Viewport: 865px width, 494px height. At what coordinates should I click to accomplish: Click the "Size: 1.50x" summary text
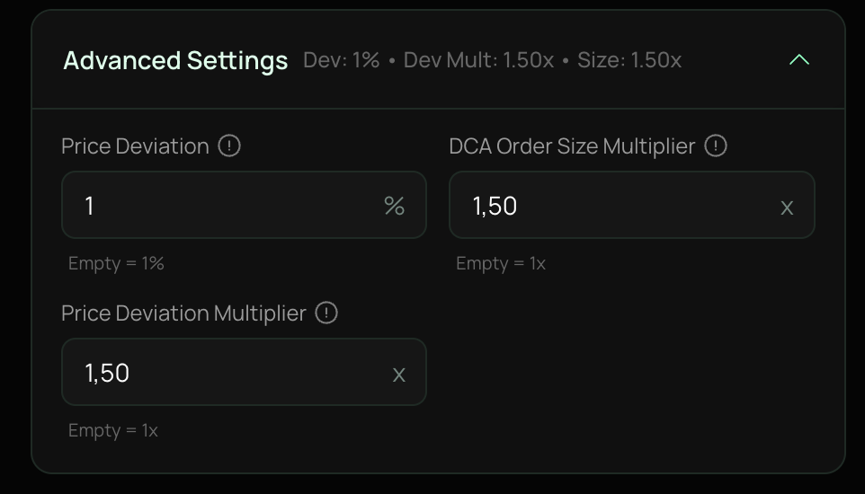tap(629, 60)
